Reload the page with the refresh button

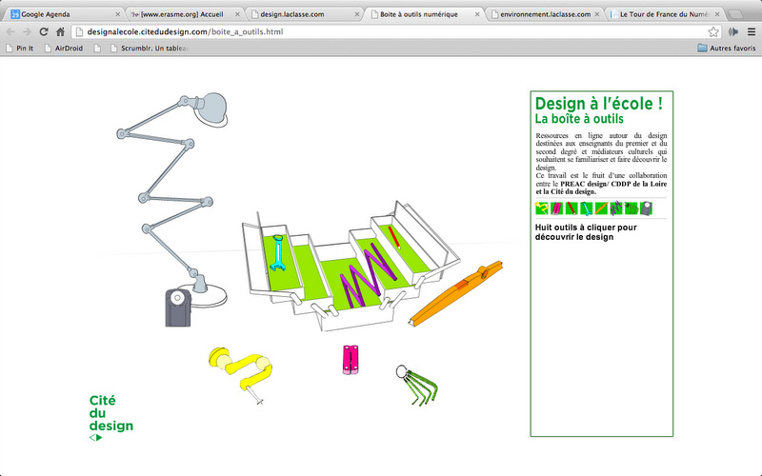[43, 31]
